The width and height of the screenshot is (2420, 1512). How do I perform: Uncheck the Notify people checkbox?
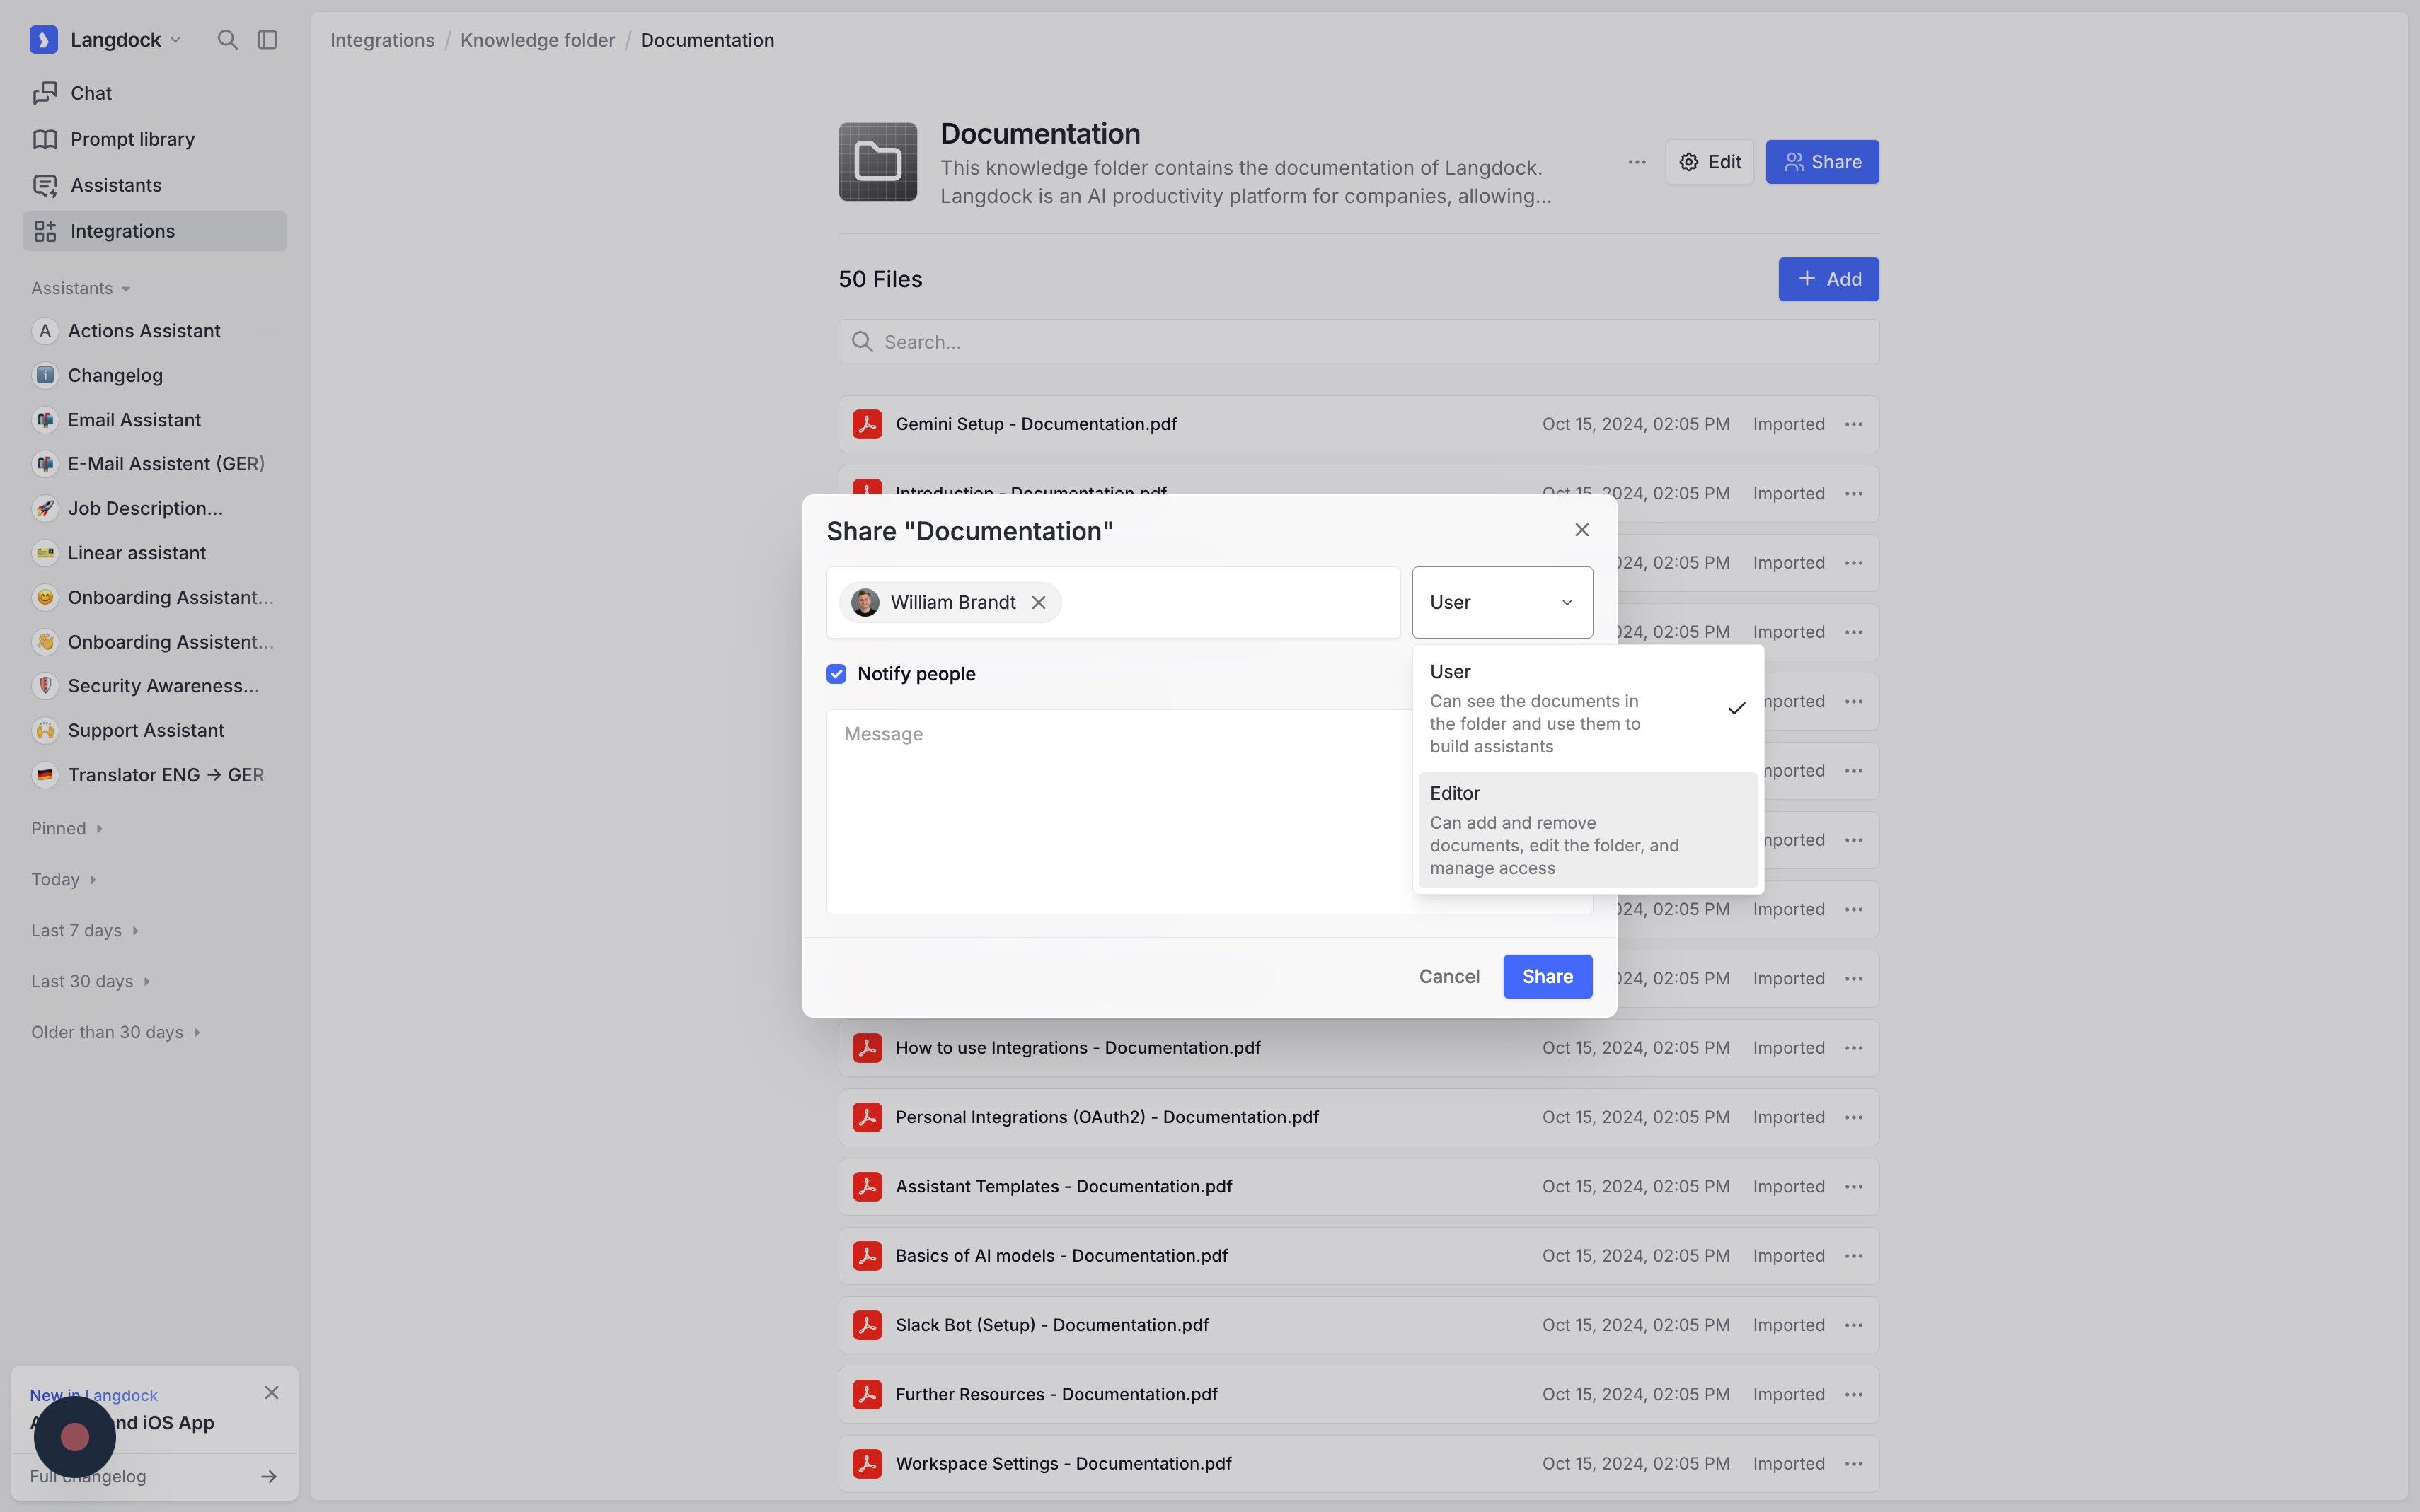(x=836, y=674)
